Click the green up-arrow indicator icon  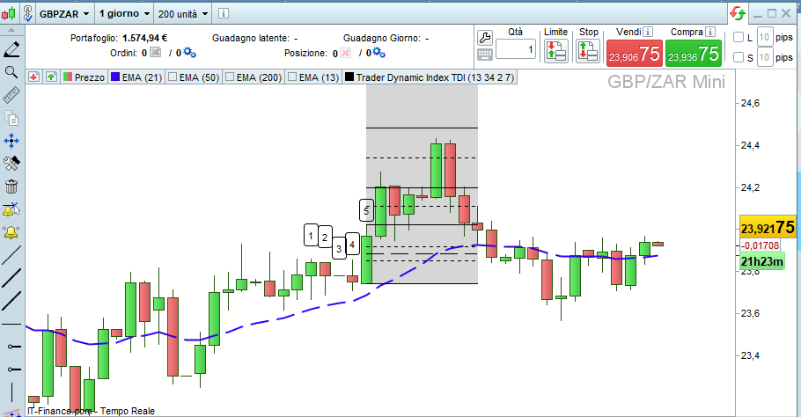pos(51,77)
